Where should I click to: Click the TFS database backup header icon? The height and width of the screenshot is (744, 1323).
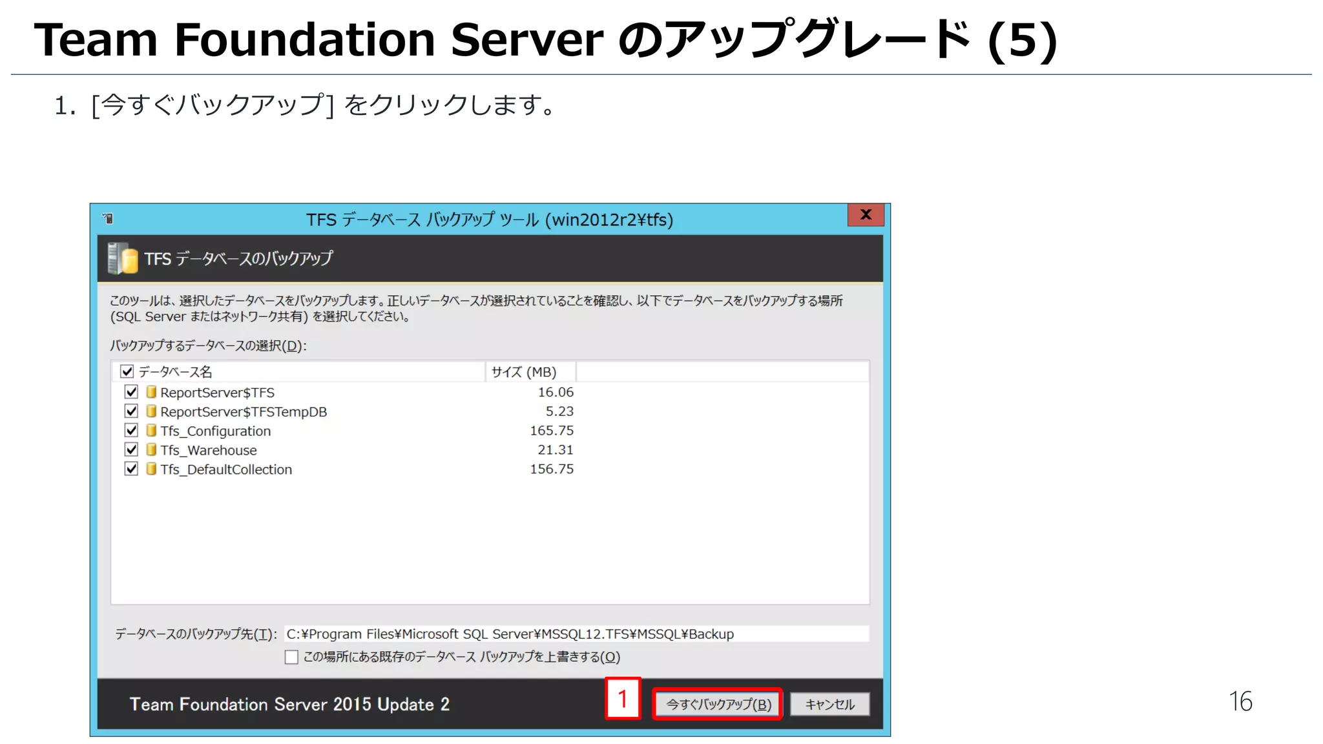coord(122,258)
